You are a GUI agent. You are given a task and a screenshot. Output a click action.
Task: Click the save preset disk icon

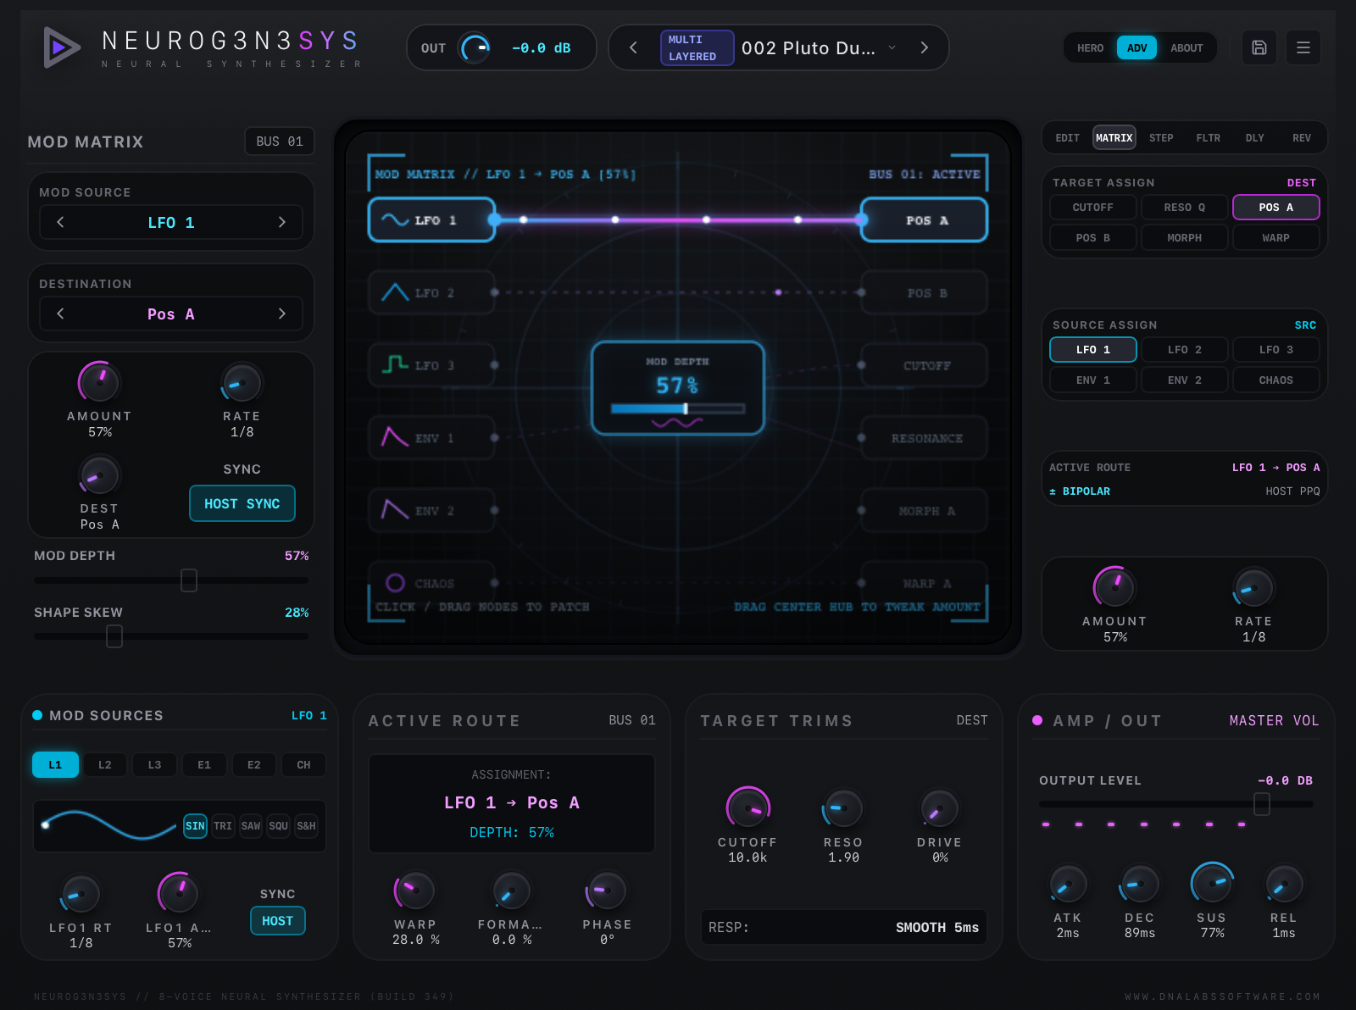tap(1259, 47)
